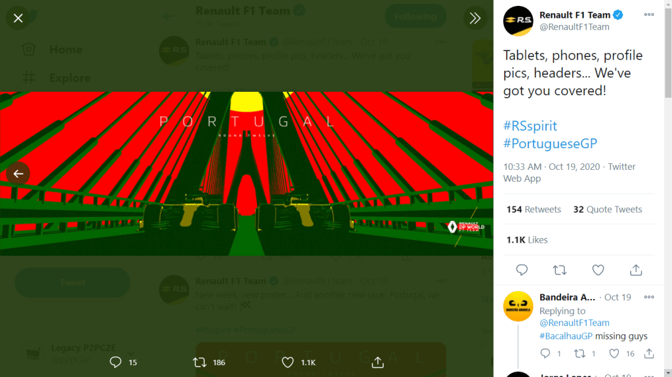Open the #PortugueseGP hashtag
The height and width of the screenshot is (377, 672).
[x=550, y=144]
